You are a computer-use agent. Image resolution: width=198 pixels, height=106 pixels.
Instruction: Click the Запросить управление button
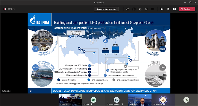pyautogui.click(x=106, y=9)
